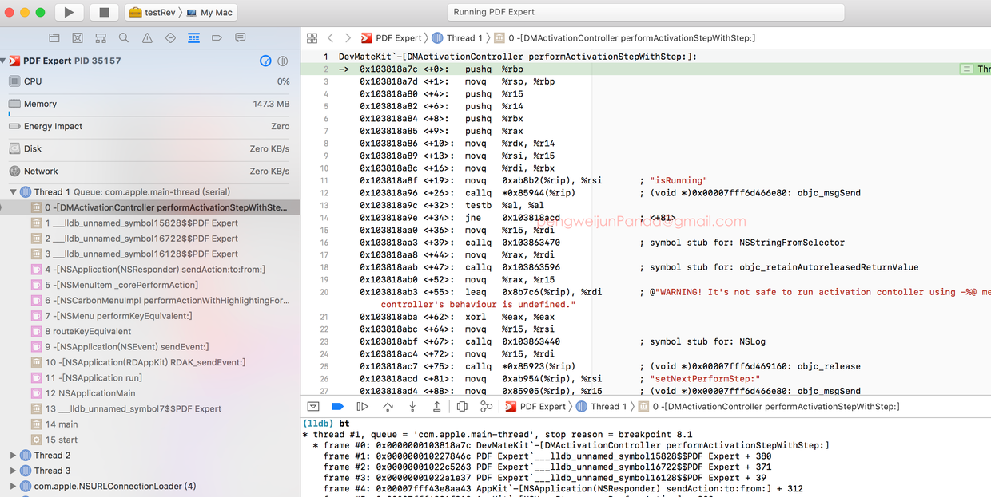Open the Test navigator diamond icon

170,37
